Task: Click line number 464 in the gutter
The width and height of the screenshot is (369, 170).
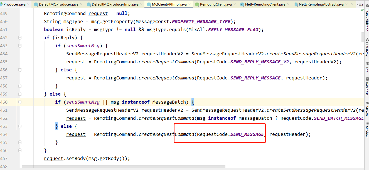Action: (4, 134)
